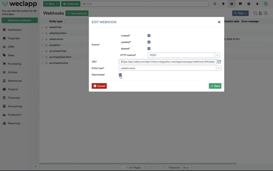Click the bookmark icon in top bar
The image size is (273, 171).
coord(223,4)
